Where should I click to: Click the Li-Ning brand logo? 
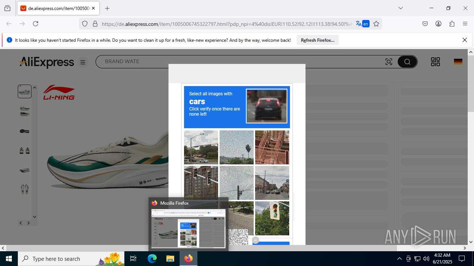(x=59, y=92)
